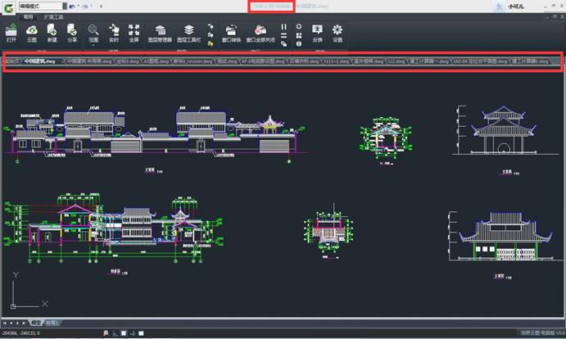Viewport: 566px width, 339px height.
Task: Click the 窗口转换 window switch button
Action: point(231,32)
